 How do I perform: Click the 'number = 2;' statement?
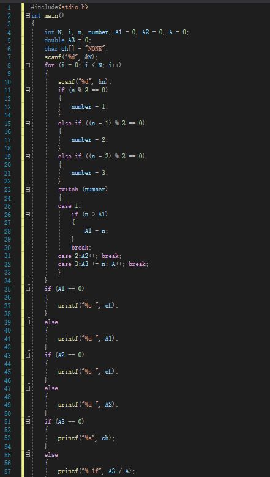[89, 140]
